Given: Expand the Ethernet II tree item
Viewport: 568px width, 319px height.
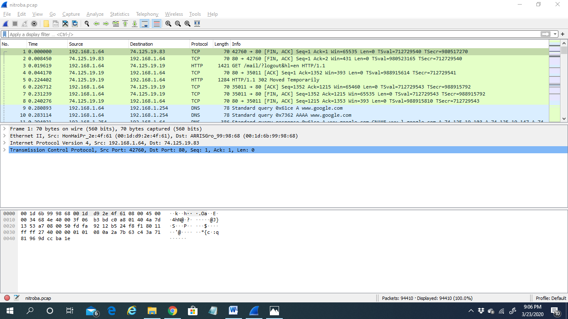Looking at the screenshot, I should (5, 136).
